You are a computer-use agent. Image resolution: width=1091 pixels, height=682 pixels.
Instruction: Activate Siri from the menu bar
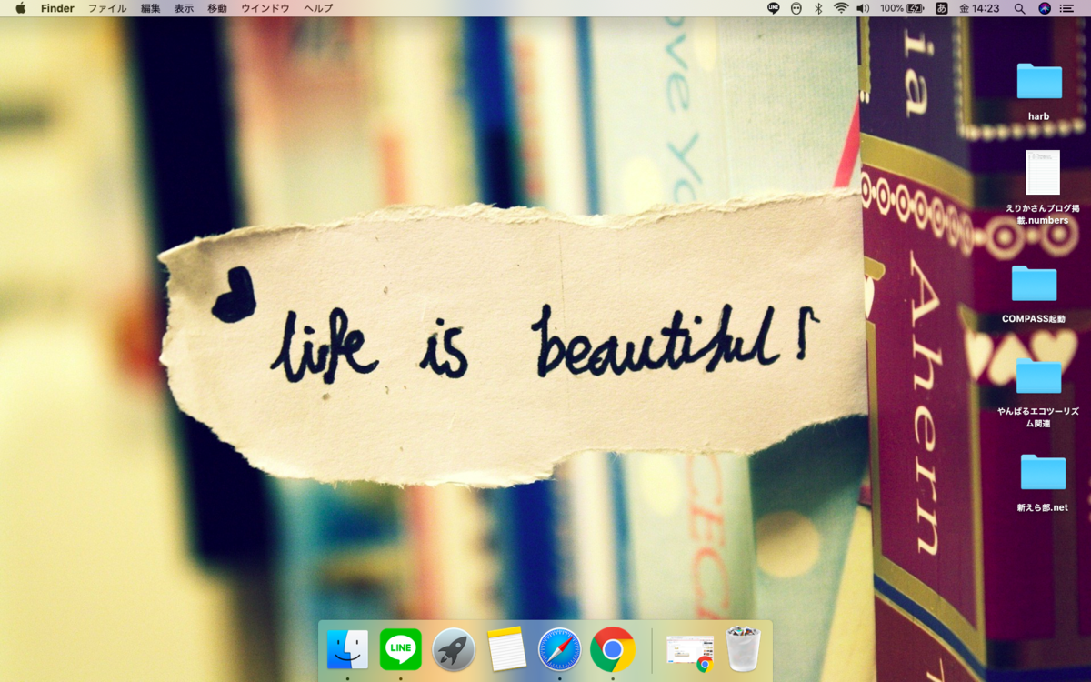(x=1045, y=8)
